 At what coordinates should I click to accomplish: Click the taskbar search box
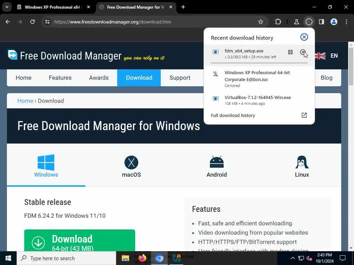point(66,258)
